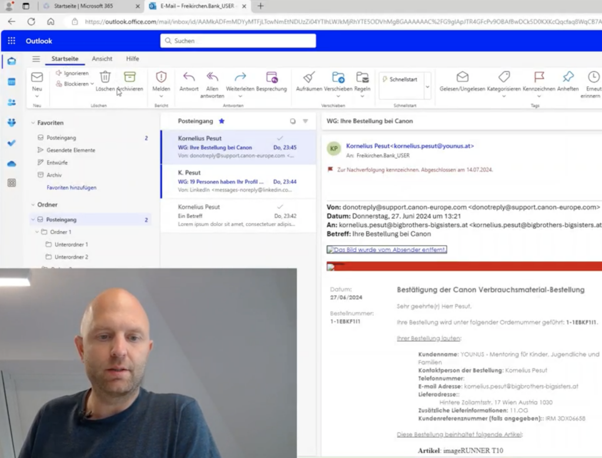Open the message list filter menu
The height and width of the screenshot is (458, 602).
coord(305,121)
